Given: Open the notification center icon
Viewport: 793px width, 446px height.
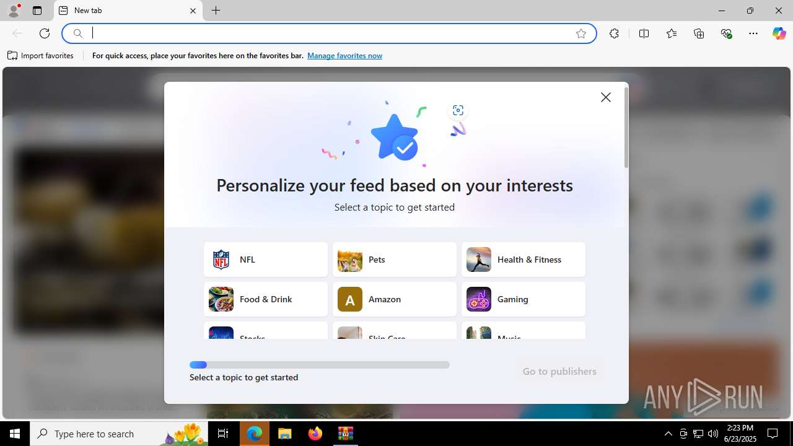Looking at the screenshot, I should click(773, 434).
